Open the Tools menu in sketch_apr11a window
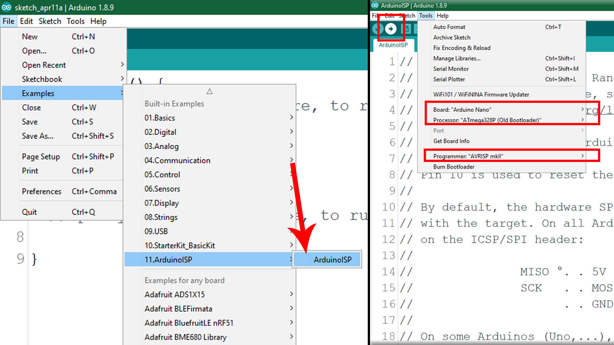This screenshot has width=614, height=345. pos(75,21)
